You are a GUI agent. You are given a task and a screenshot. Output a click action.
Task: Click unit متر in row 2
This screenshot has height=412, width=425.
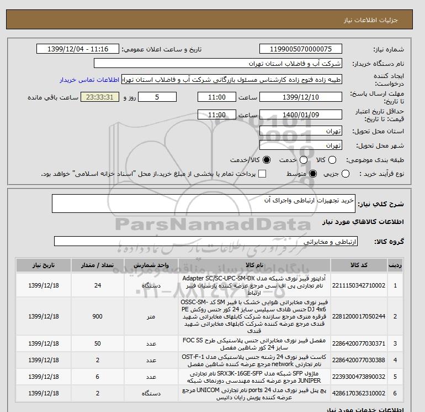(x=151, y=317)
